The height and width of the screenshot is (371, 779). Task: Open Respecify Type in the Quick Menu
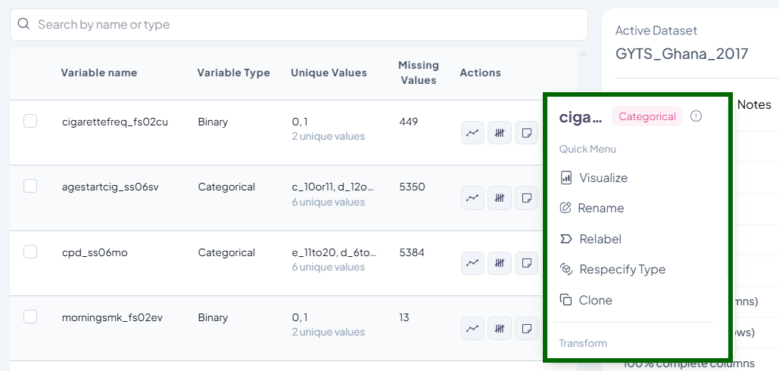tap(622, 270)
